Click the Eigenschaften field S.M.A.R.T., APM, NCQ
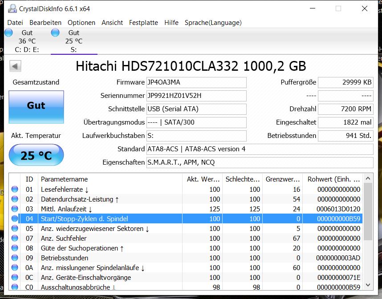 (x=260, y=162)
